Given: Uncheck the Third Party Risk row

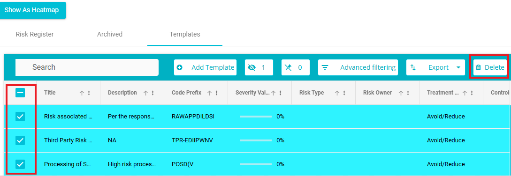Looking at the screenshot, I should pyautogui.click(x=20, y=140).
